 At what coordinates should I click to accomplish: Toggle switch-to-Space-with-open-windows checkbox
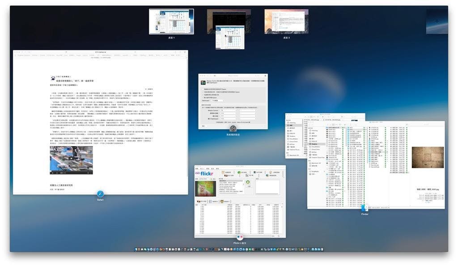pyautogui.click(x=203, y=92)
